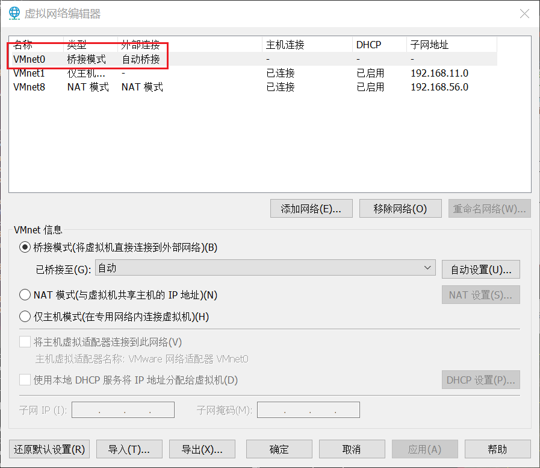540x468 pixels.
Task: Click the 应用(A) button
Action: tap(424, 449)
